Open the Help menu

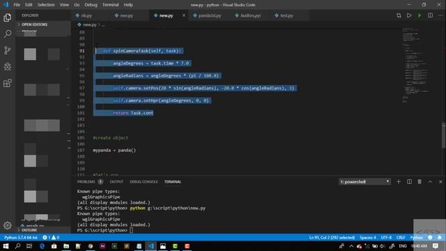(x=128, y=5)
